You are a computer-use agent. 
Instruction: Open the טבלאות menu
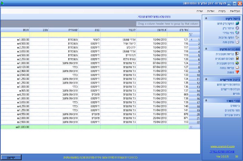tap(235, 11)
